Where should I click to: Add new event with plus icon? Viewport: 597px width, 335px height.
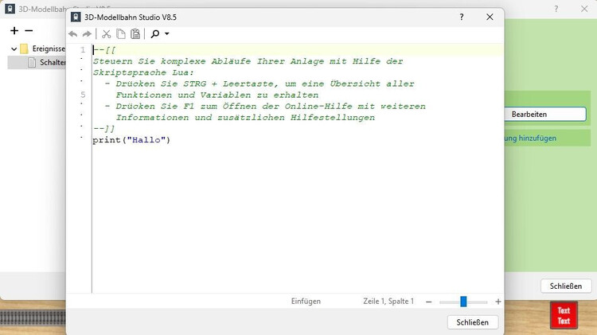click(x=14, y=30)
